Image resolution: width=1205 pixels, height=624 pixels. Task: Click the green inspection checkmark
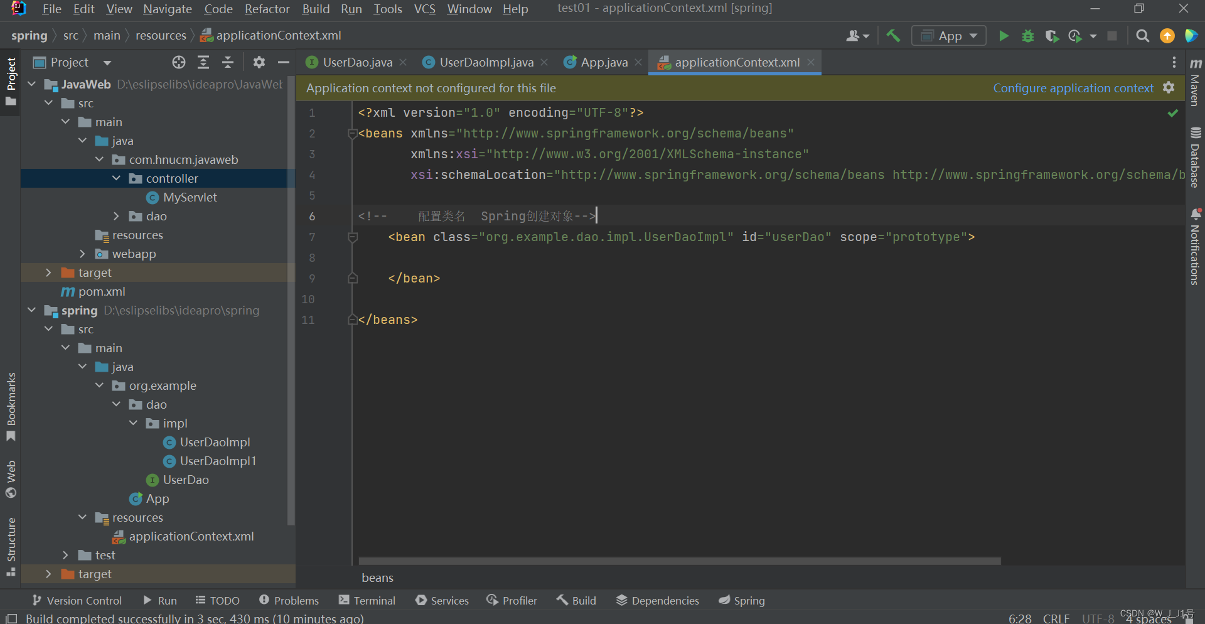tap(1172, 113)
